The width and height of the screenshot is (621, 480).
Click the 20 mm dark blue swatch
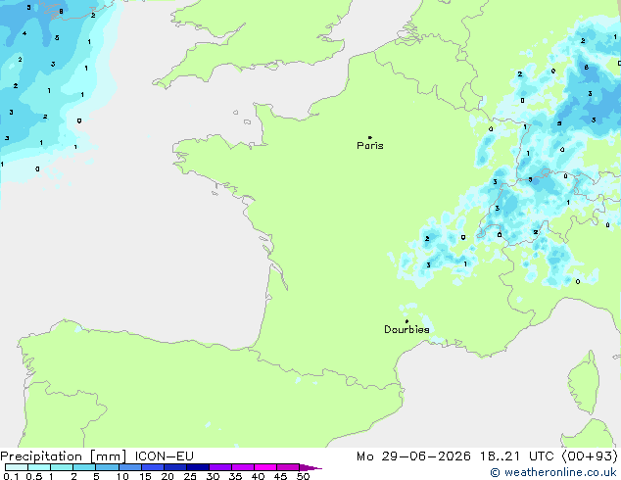pos(174,467)
